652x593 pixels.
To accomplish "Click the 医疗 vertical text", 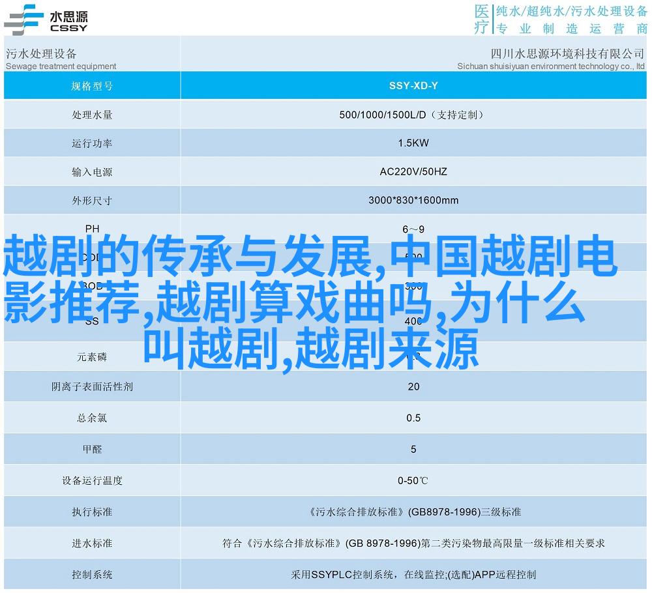I will point(482,19).
